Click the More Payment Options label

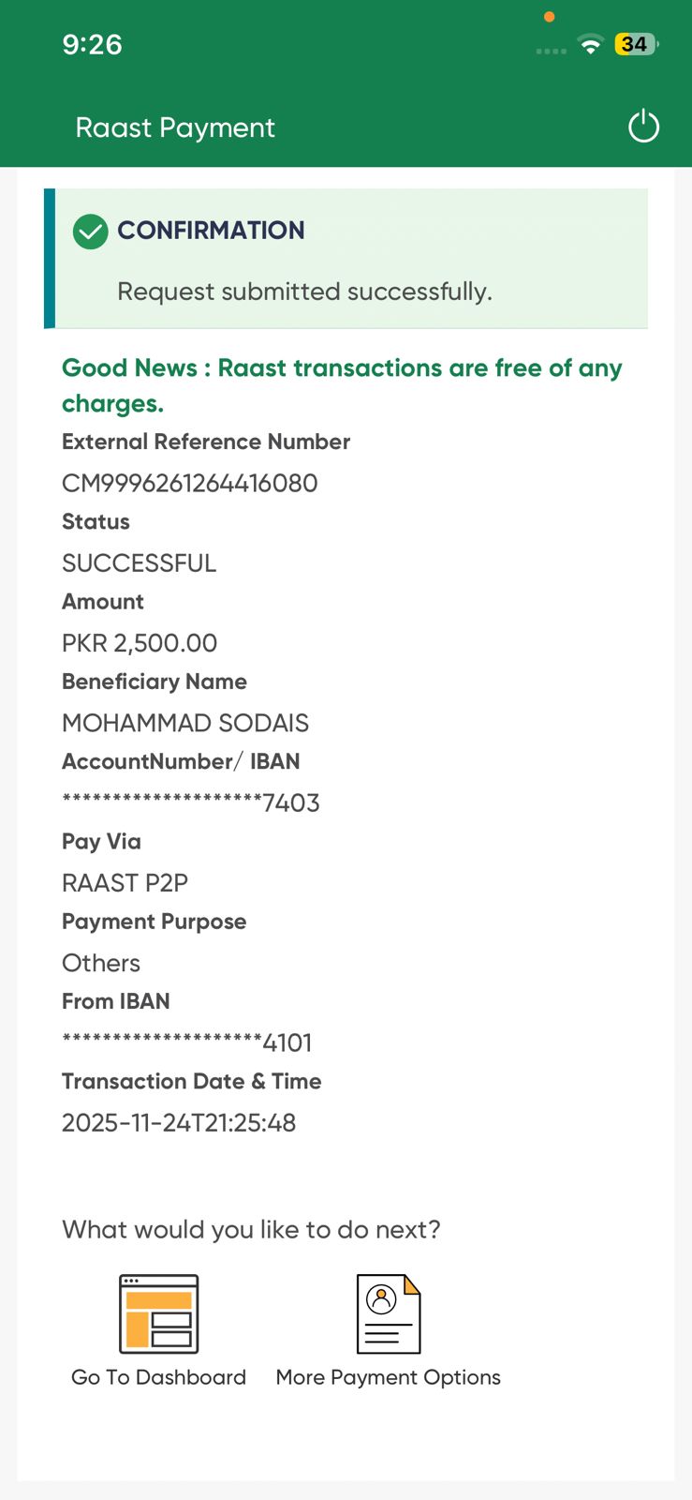[388, 1377]
